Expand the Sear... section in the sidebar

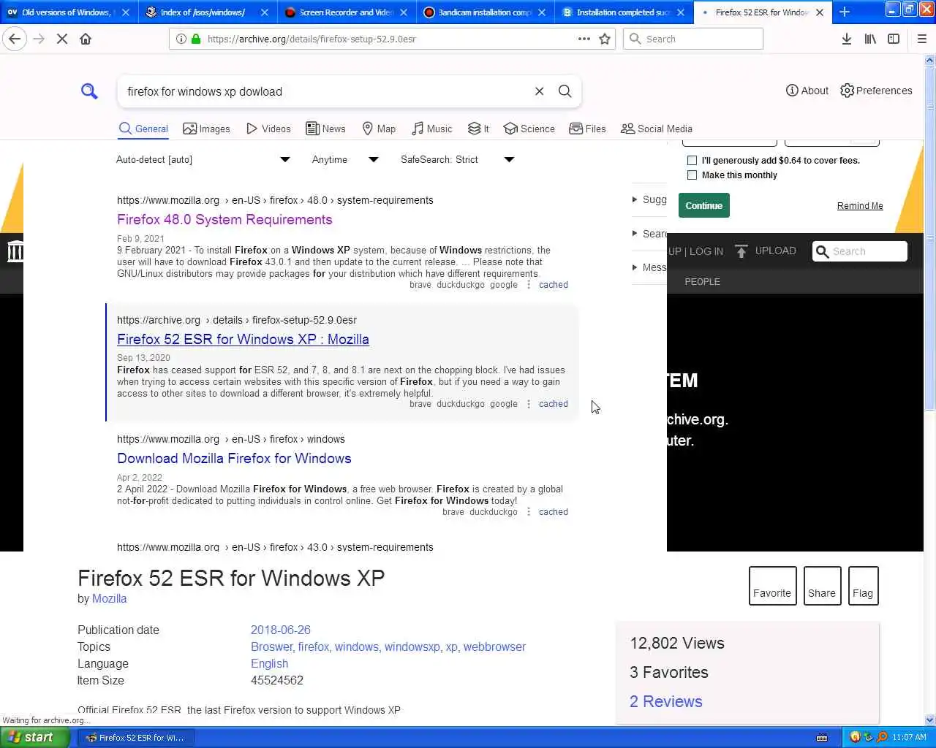(x=650, y=234)
